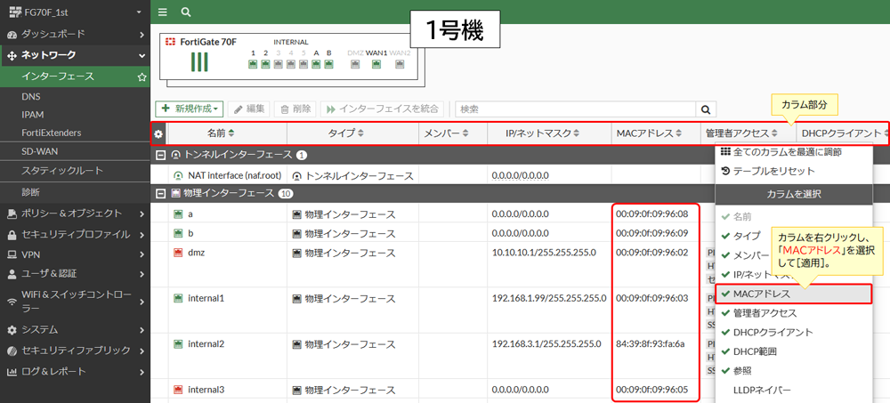Open the 新規作成 dropdown button
The image size is (890, 403).
click(x=190, y=109)
